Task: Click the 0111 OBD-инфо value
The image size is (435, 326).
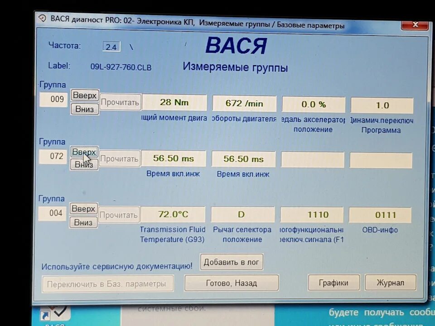Action: pos(380,215)
